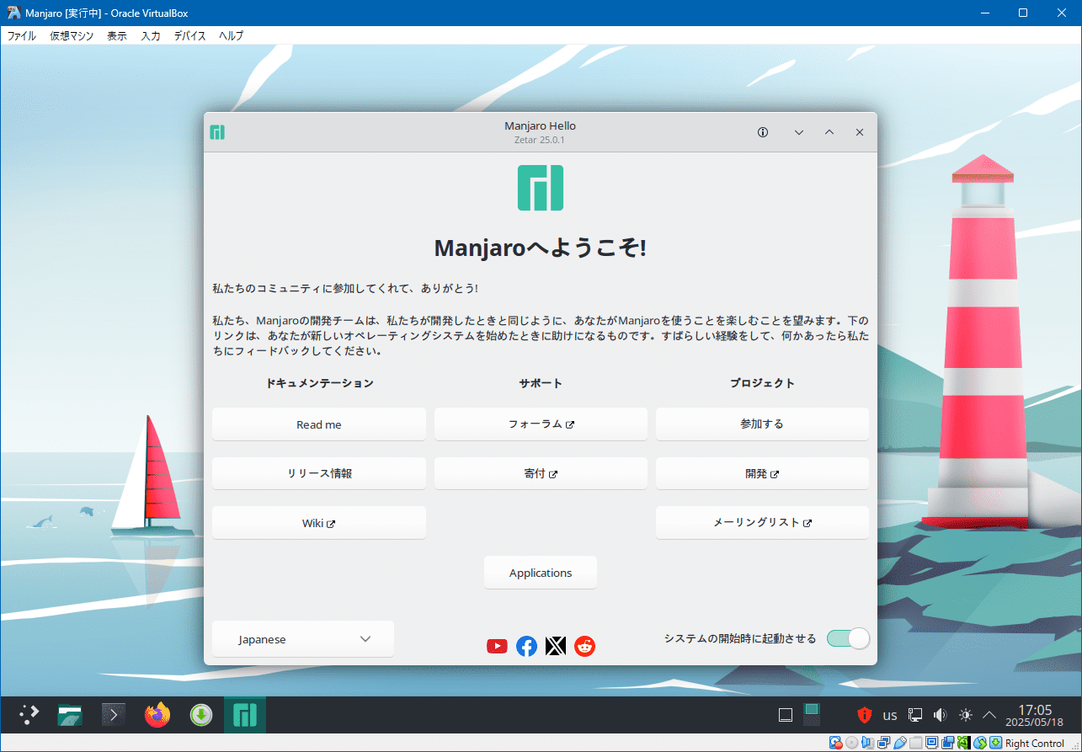Click the Read me button
The width and height of the screenshot is (1082, 752).
319,424
